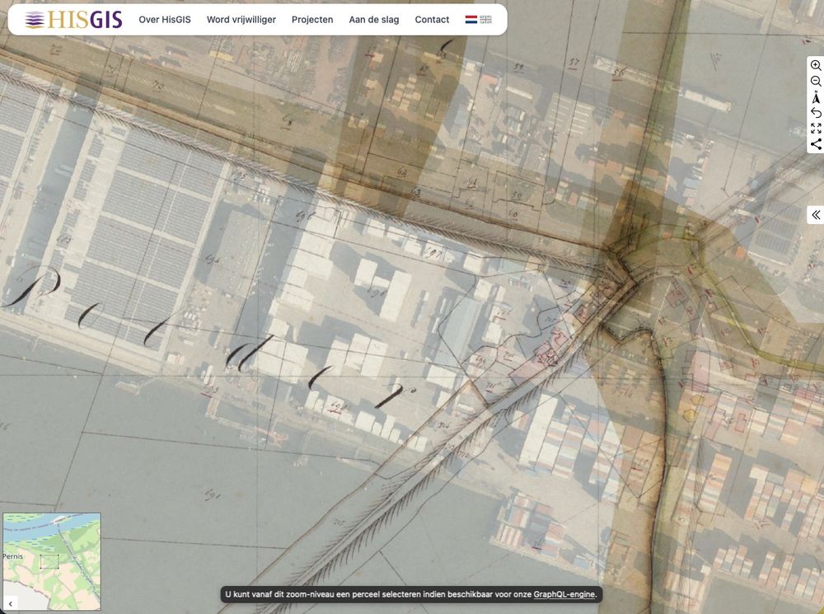Image resolution: width=824 pixels, height=614 pixels.
Task: Open the Word vrijwilliger page
Action: pos(241,20)
